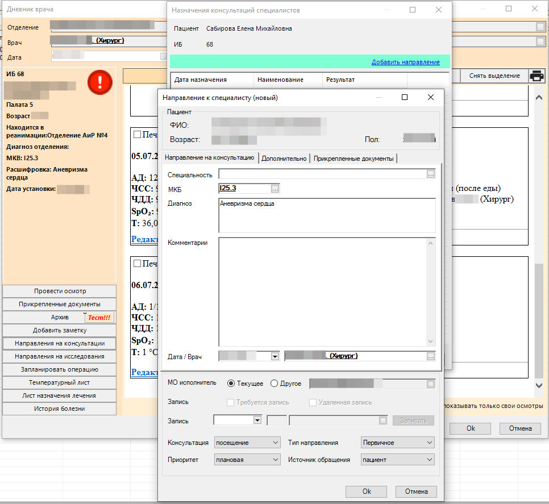This screenshot has width=549, height=504.
Task: Open the МКБ code ellipsis lookup
Action: 275,189
